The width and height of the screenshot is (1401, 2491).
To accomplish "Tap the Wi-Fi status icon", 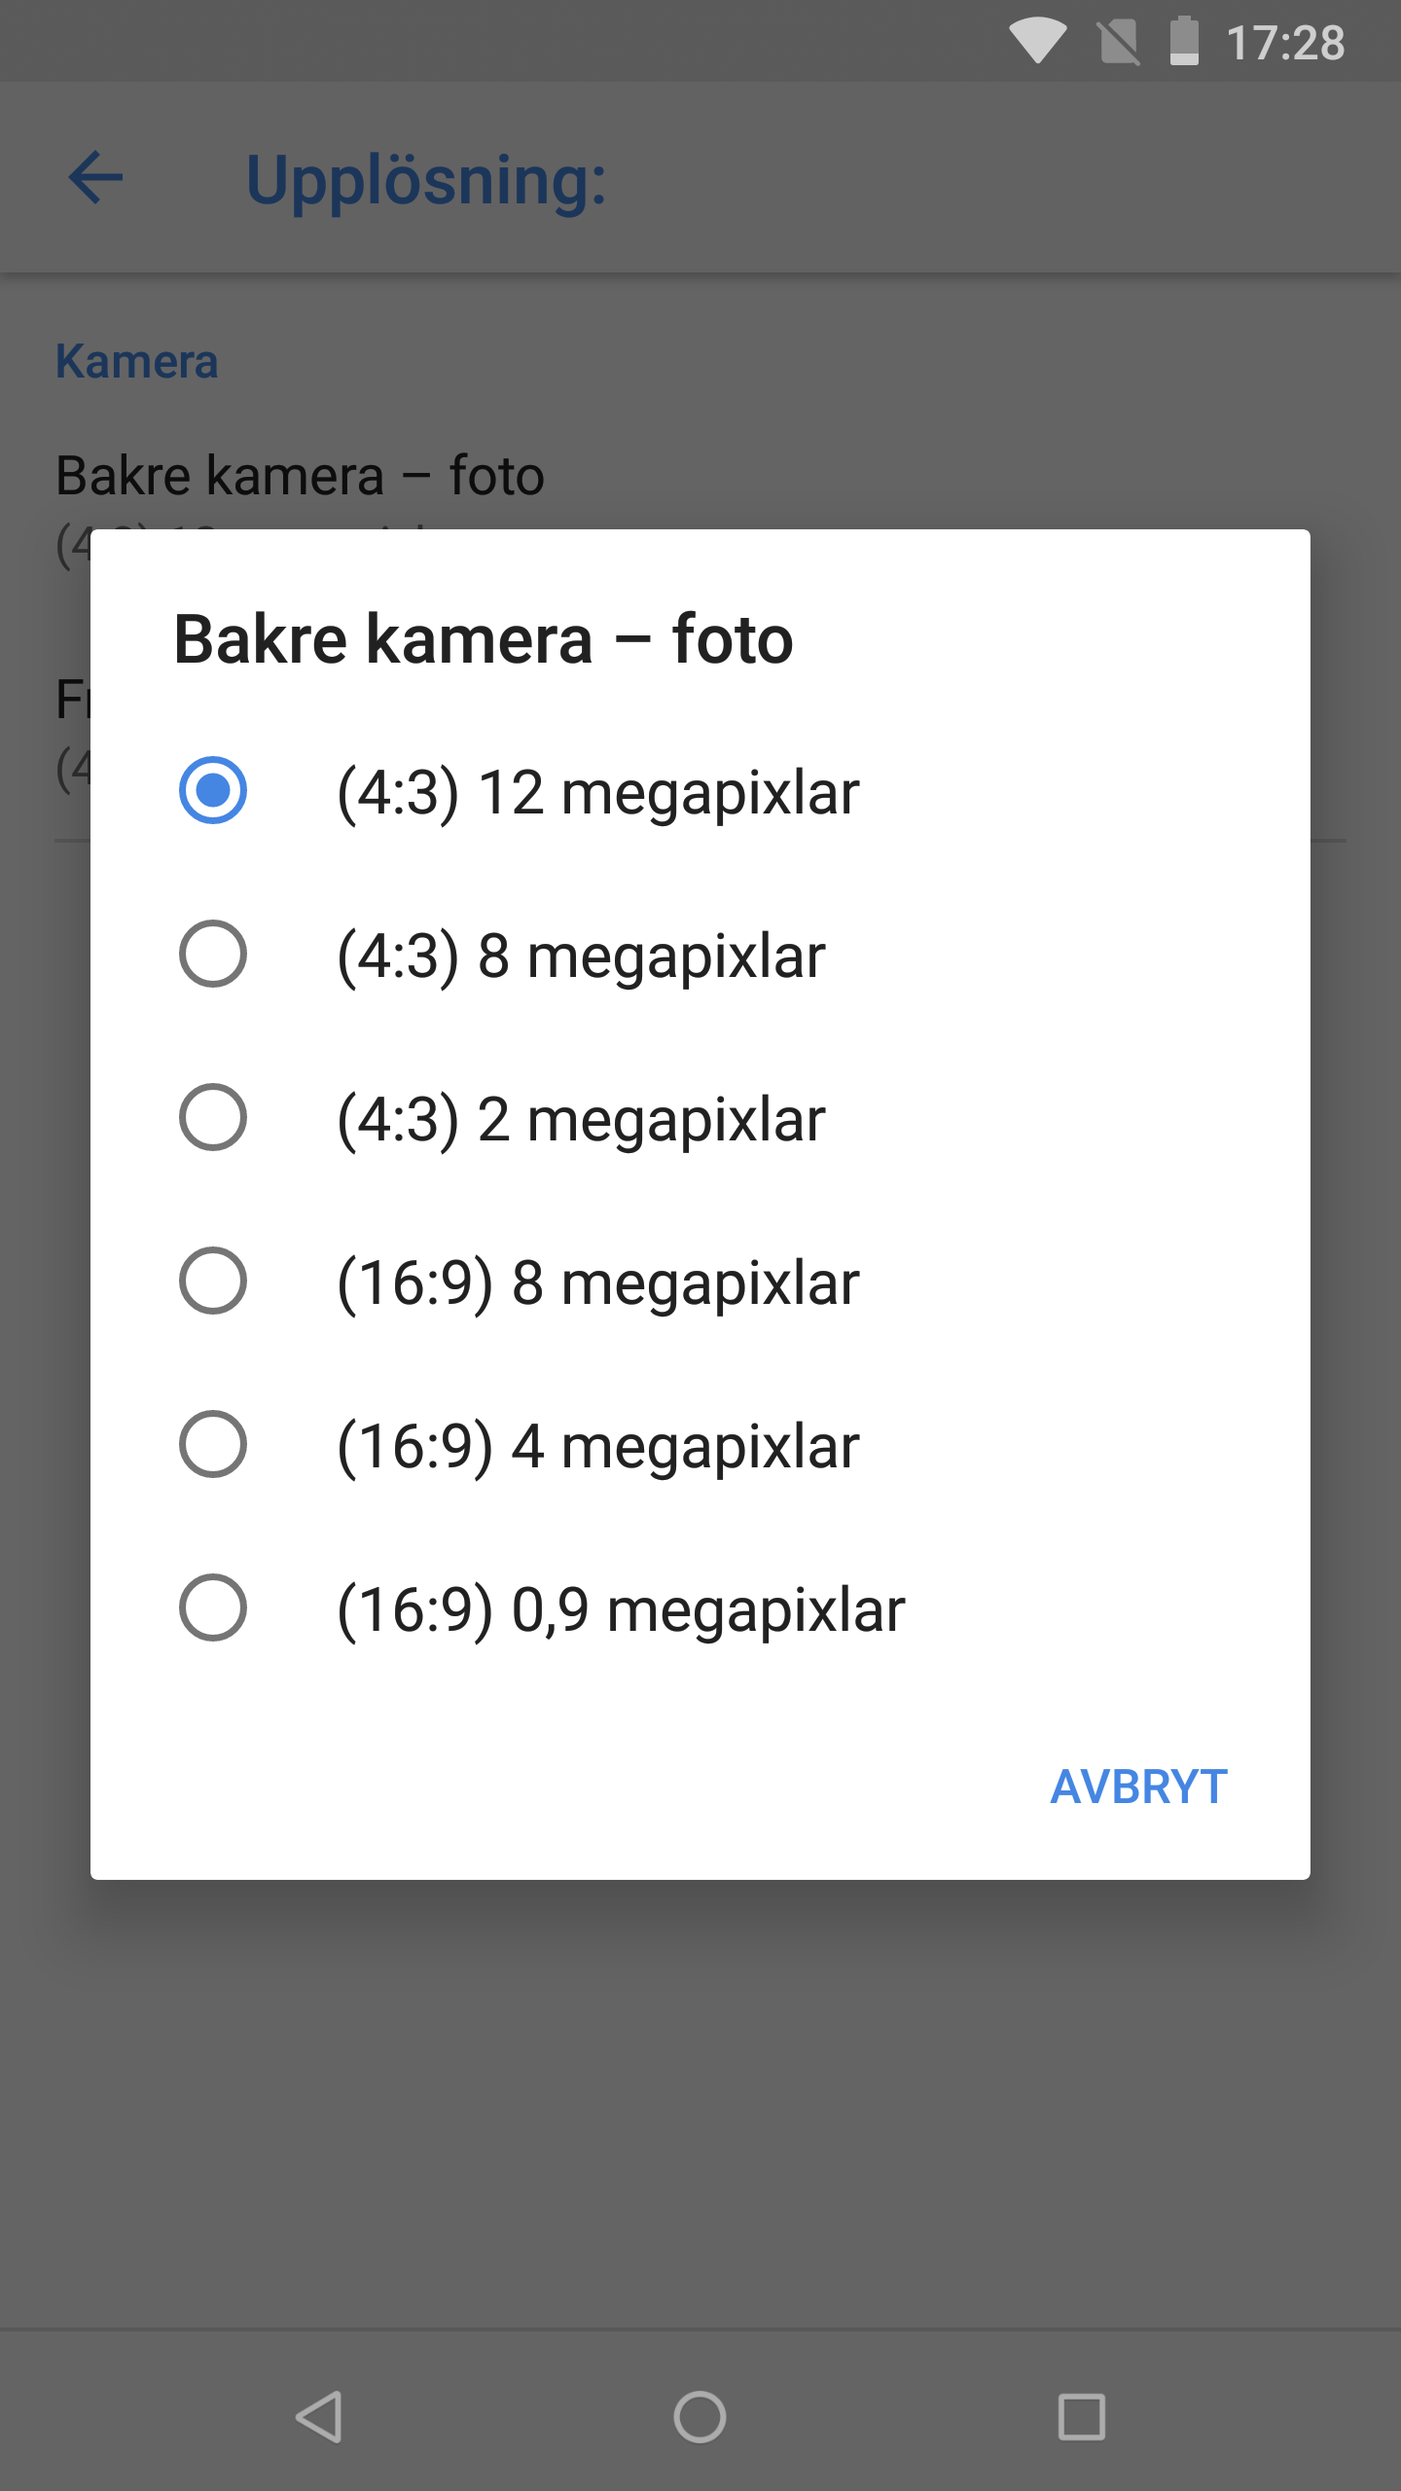I will [1038, 42].
